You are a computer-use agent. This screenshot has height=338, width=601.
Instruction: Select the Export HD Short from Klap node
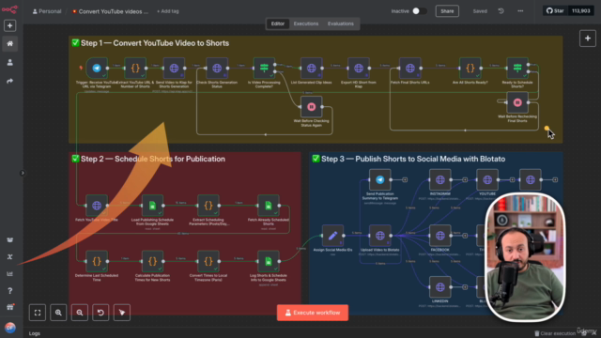click(x=359, y=69)
